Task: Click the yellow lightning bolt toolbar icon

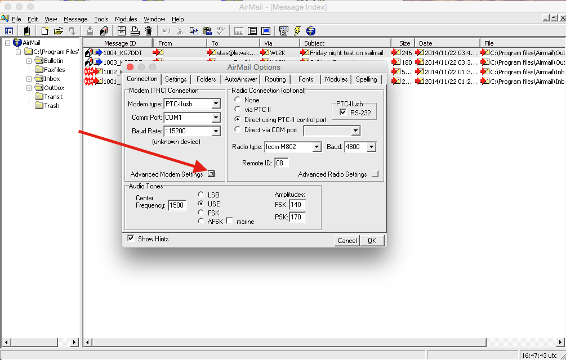Action: pos(297,31)
